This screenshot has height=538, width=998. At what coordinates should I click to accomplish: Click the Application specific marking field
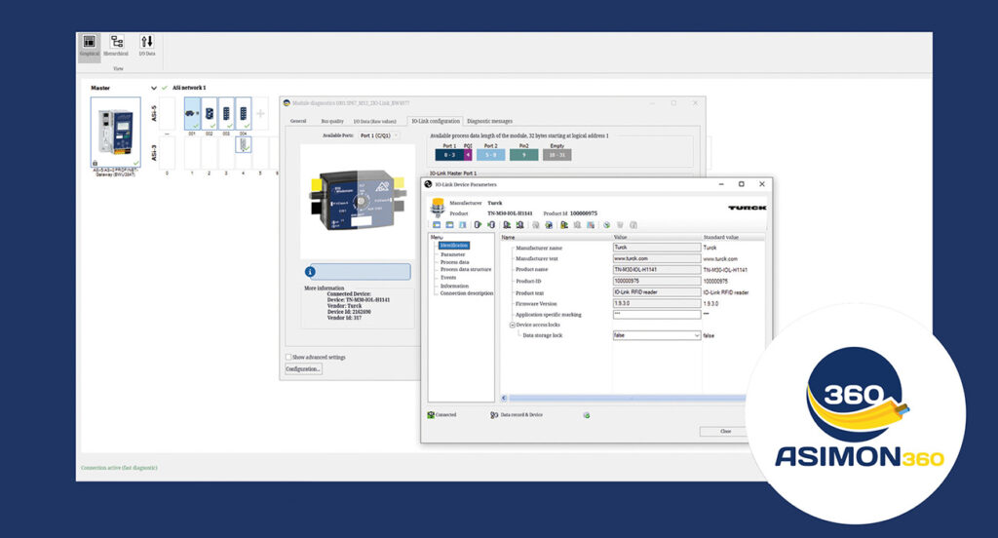pos(656,315)
